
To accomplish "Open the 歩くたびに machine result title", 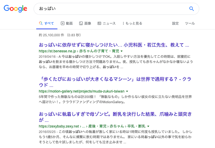I will pos(115,82).
